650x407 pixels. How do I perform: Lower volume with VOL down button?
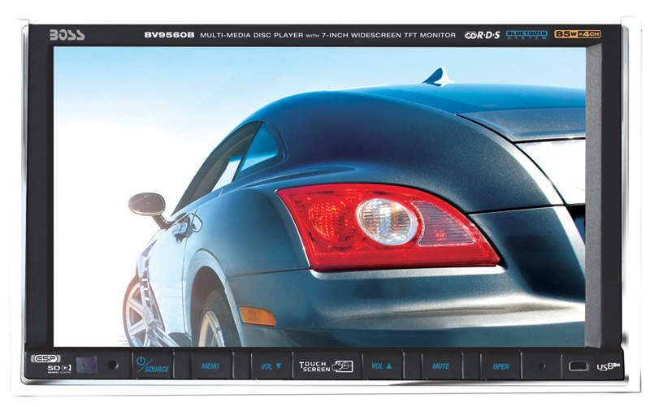(269, 366)
